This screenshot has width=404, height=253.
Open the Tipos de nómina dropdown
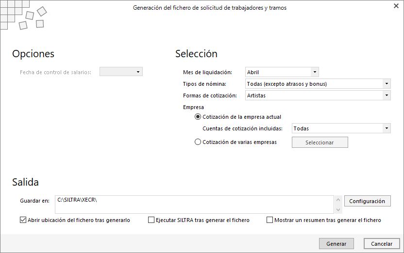point(318,83)
